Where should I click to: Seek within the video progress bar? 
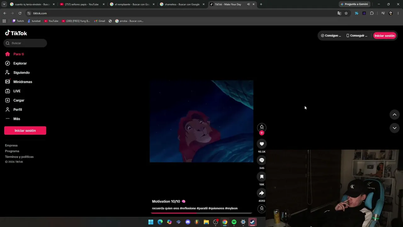201,213
